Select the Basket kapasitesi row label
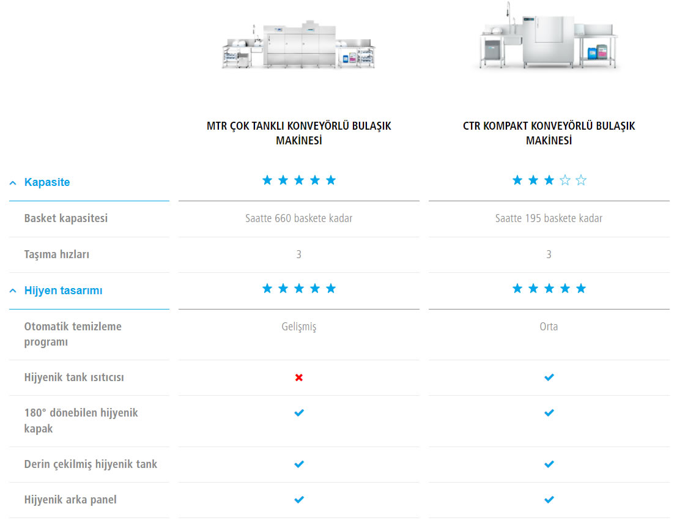The height and width of the screenshot is (523, 696). pyautogui.click(x=65, y=218)
